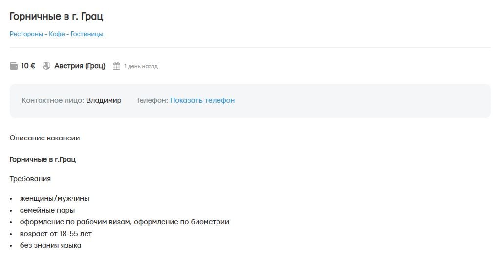Click the page title Горничные в г. Грац
Viewport: 500px width, 256px height.
pos(56,16)
